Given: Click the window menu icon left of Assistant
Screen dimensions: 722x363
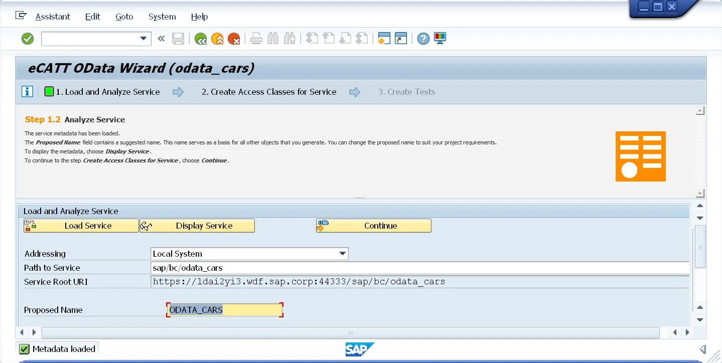Looking at the screenshot, I should pyautogui.click(x=21, y=16).
